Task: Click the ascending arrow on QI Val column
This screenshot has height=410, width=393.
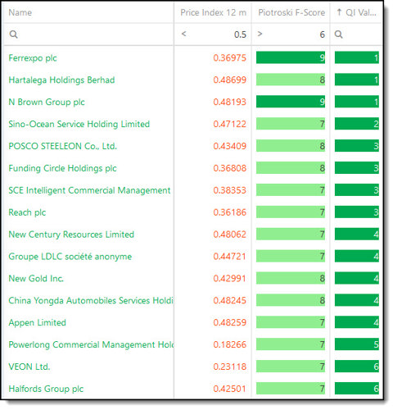Action: pos(339,12)
